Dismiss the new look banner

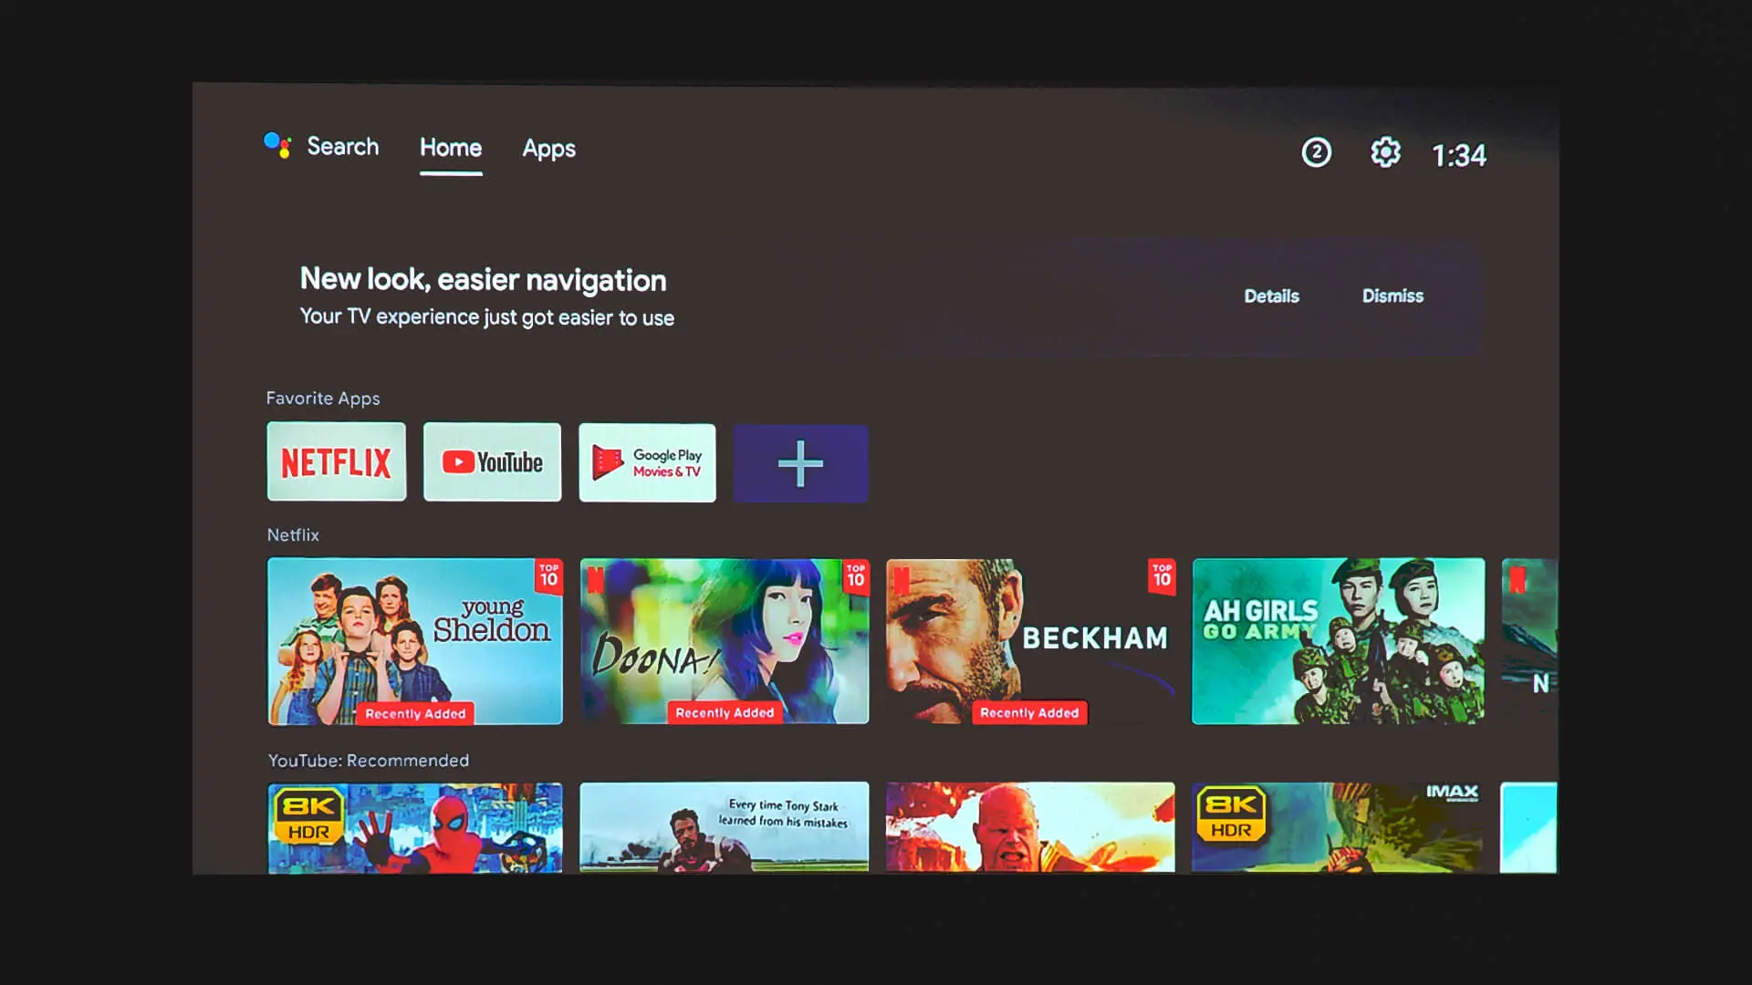(1392, 296)
